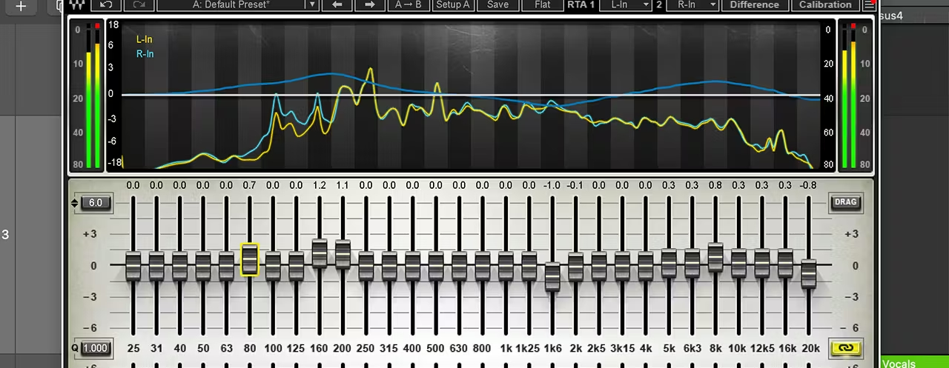Open the plugin hamburger menu
Image resolution: width=949 pixels, height=368 pixels.
(x=869, y=5)
